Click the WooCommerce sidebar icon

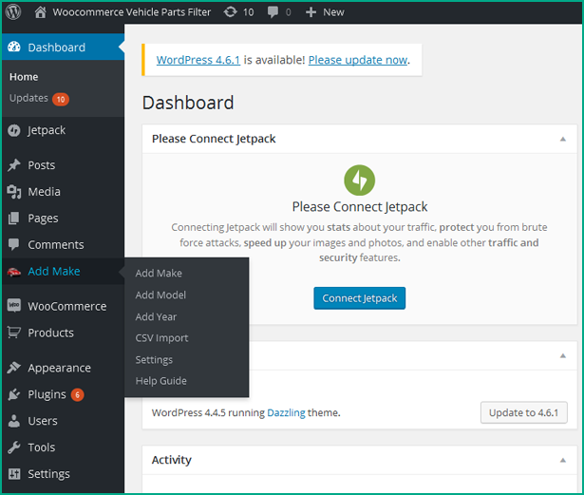pyautogui.click(x=14, y=306)
